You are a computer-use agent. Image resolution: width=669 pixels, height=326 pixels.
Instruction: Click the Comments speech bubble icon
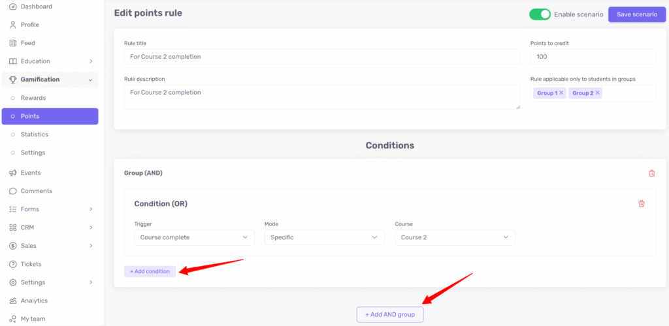[13, 191]
